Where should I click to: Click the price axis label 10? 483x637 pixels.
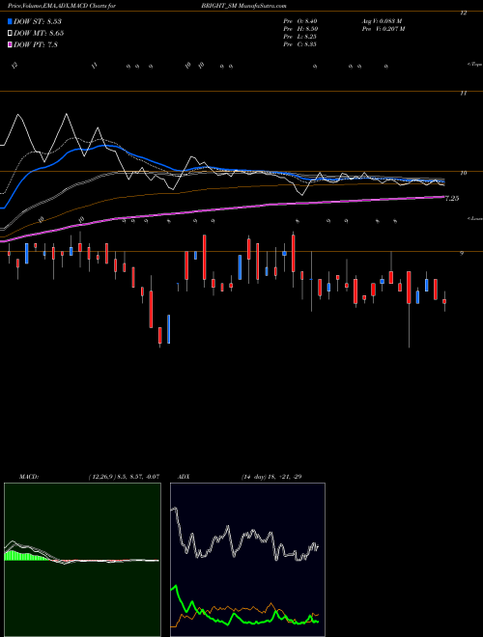pyautogui.click(x=463, y=173)
